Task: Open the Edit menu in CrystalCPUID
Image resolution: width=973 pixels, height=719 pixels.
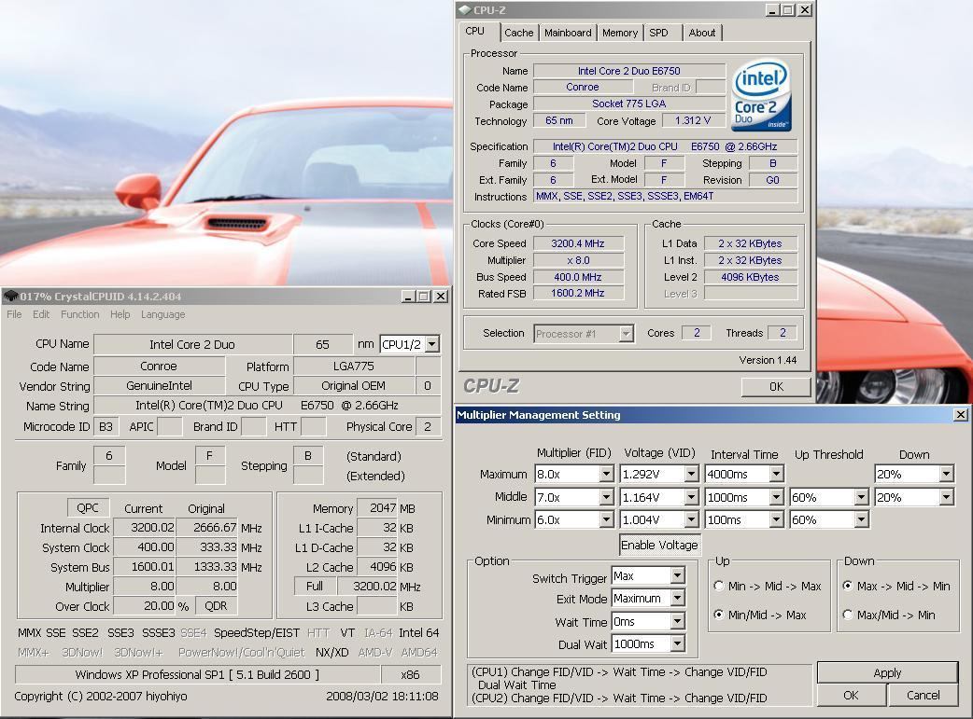Action: point(41,314)
